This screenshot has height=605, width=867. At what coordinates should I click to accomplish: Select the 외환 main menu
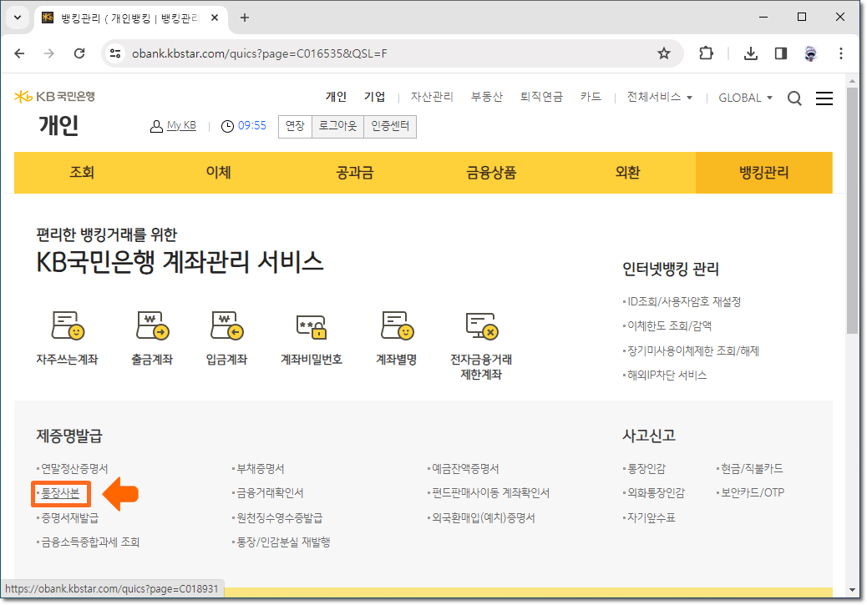627,173
